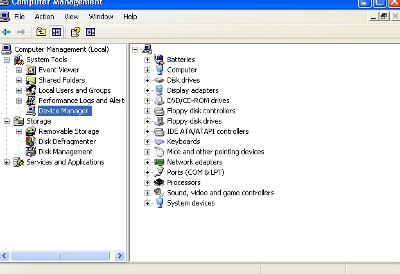The height and width of the screenshot is (274, 400).
Task: Click the Processors chip icon
Action: (x=159, y=182)
